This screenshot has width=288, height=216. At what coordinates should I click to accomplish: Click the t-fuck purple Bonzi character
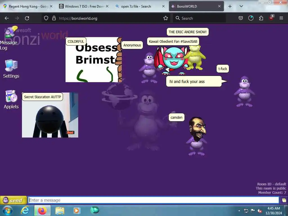coord(244,91)
